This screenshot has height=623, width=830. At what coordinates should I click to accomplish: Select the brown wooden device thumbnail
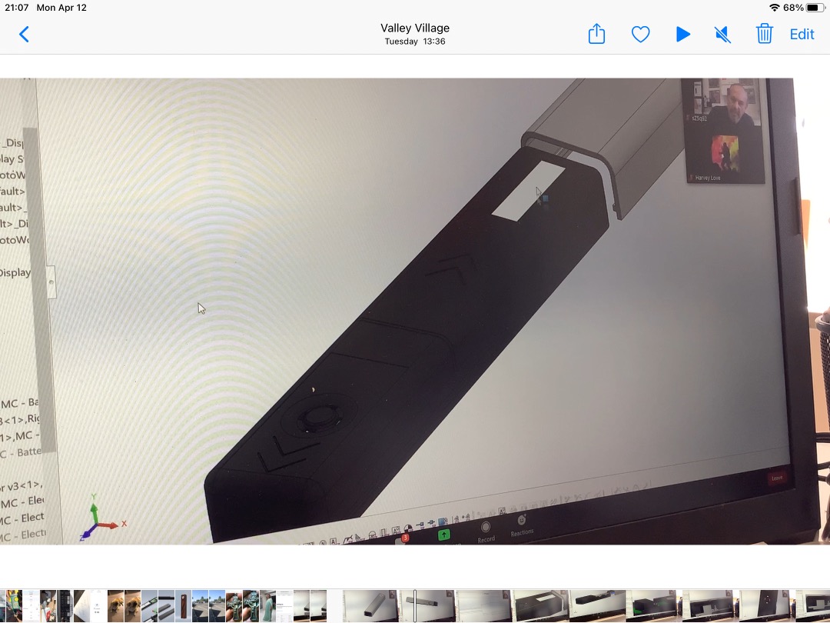(x=183, y=606)
